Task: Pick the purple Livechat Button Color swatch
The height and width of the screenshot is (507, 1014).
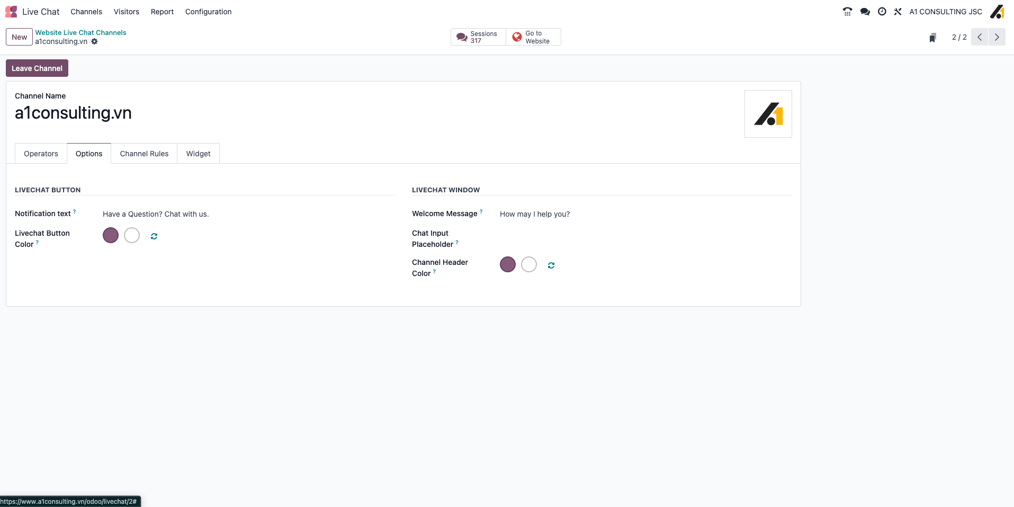Action: click(111, 235)
